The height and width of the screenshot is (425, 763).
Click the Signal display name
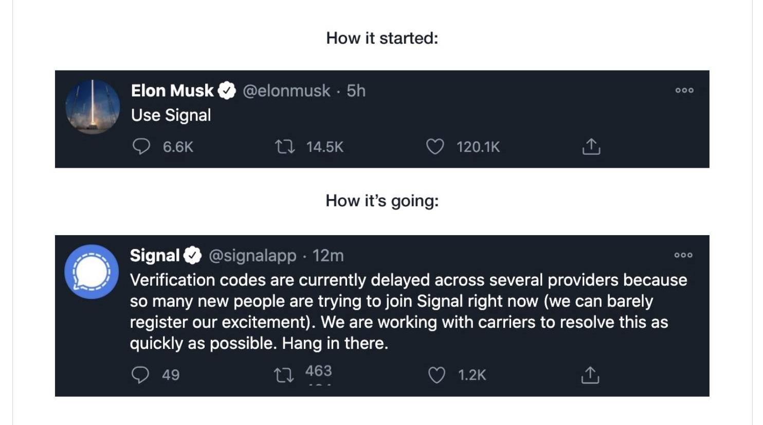[x=155, y=255]
